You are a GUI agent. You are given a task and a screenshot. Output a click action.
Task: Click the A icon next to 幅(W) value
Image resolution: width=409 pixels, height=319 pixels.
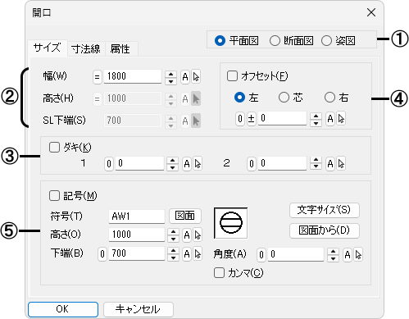(x=185, y=77)
